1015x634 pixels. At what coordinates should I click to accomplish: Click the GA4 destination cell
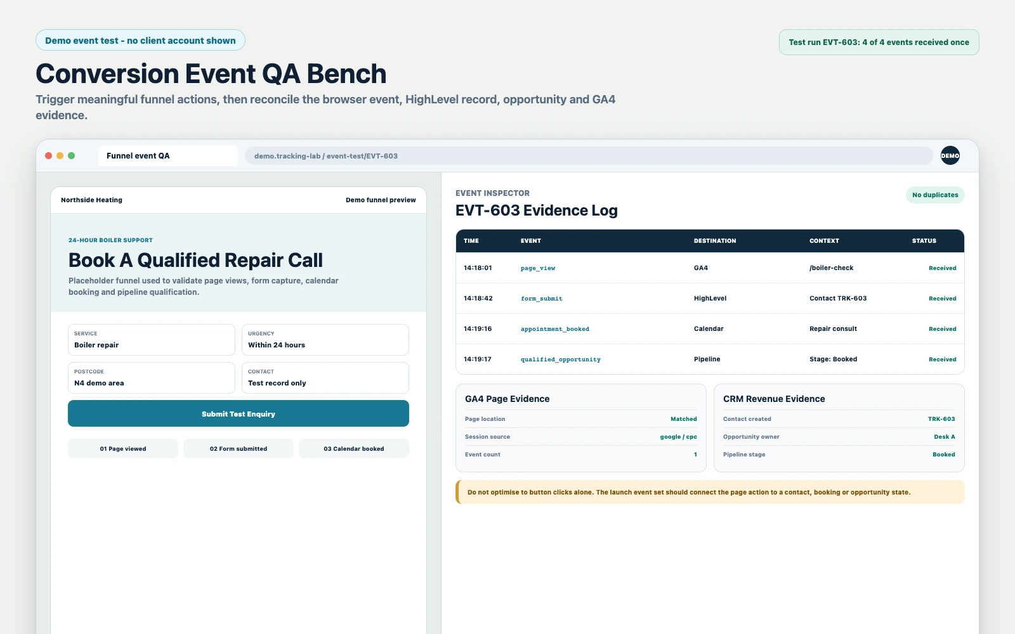pos(701,268)
